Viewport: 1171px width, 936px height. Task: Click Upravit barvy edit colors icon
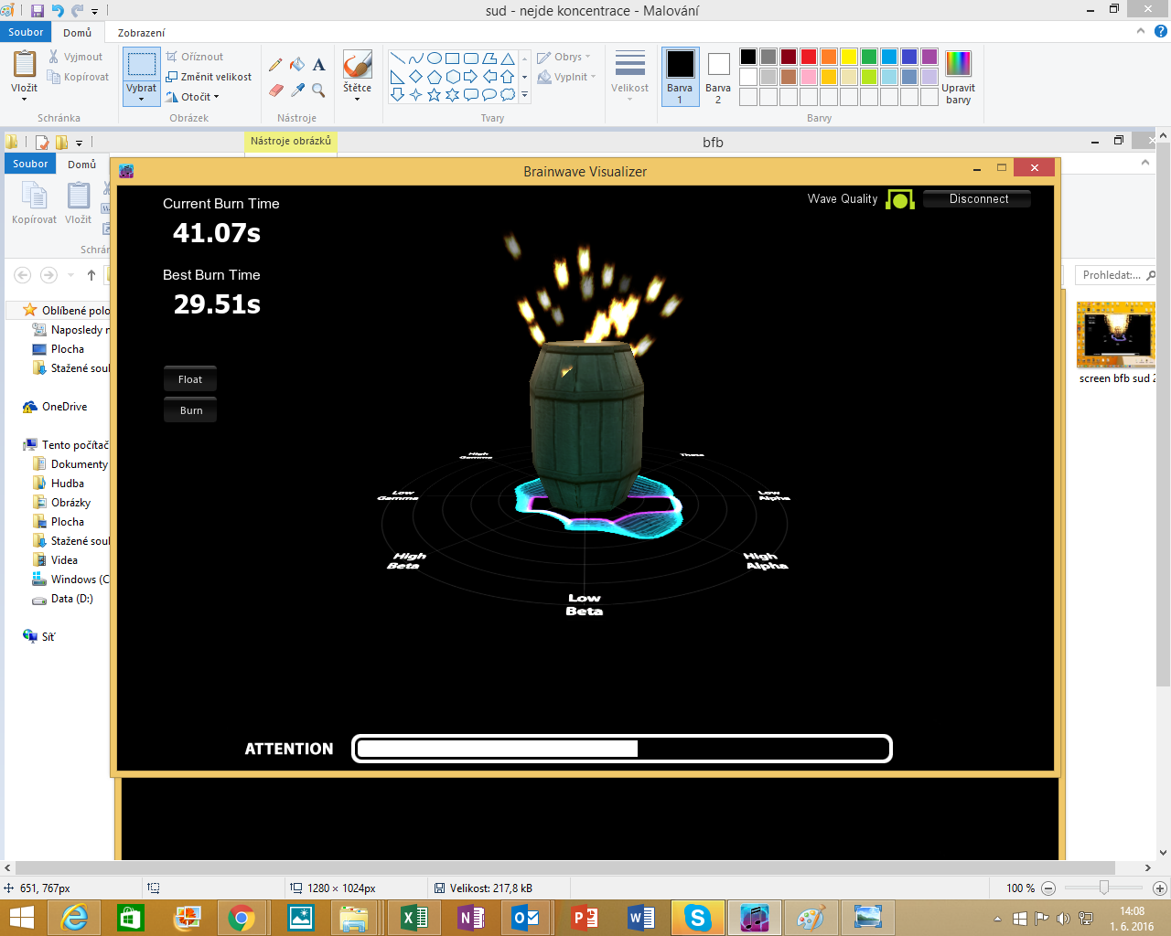(958, 77)
